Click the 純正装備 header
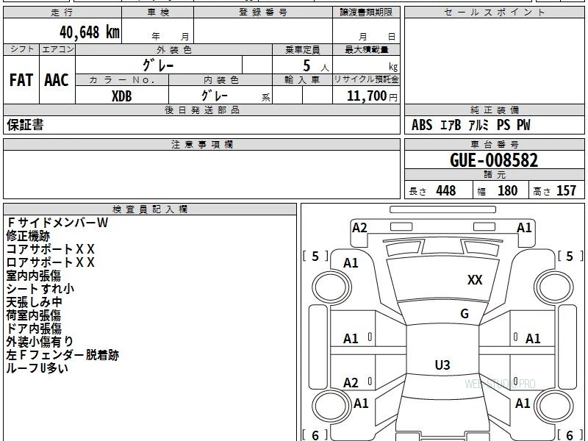 click(494, 110)
